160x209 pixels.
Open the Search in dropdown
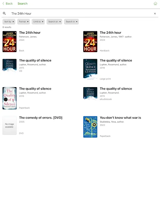(71, 22)
